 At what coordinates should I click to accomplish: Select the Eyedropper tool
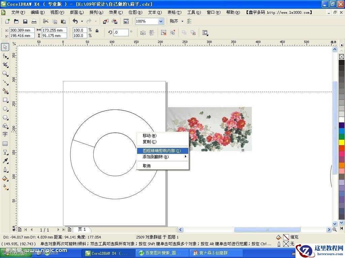[x=5, y=161]
